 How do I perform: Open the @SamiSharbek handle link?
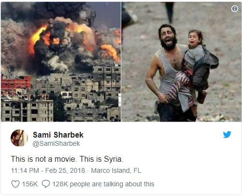(x=56, y=143)
